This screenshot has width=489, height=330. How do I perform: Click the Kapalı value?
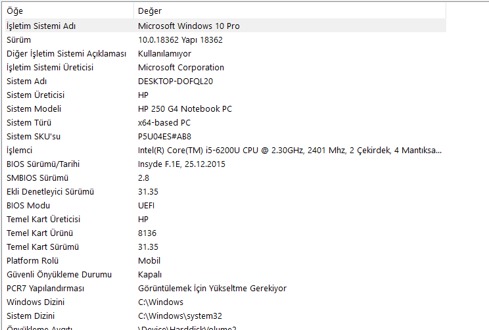pyautogui.click(x=150, y=275)
